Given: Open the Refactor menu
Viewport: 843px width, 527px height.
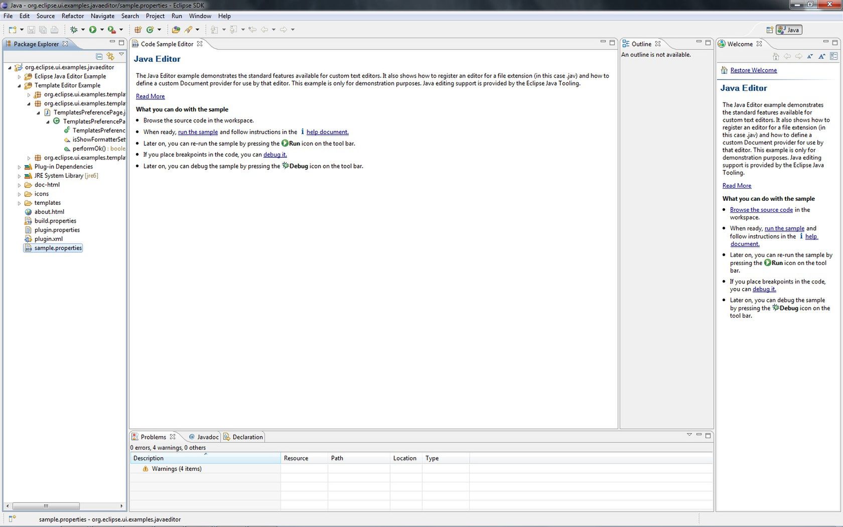Looking at the screenshot, I should coord(73,16).
